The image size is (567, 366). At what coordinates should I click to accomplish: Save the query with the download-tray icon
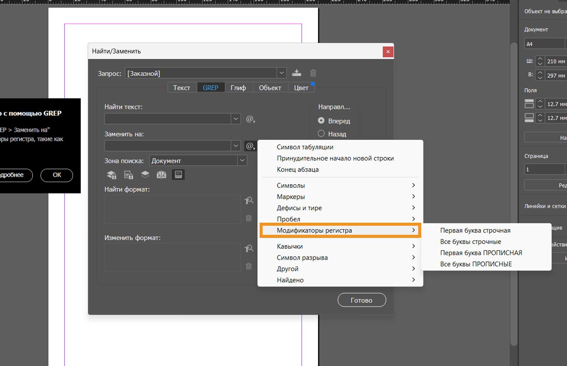297,73
